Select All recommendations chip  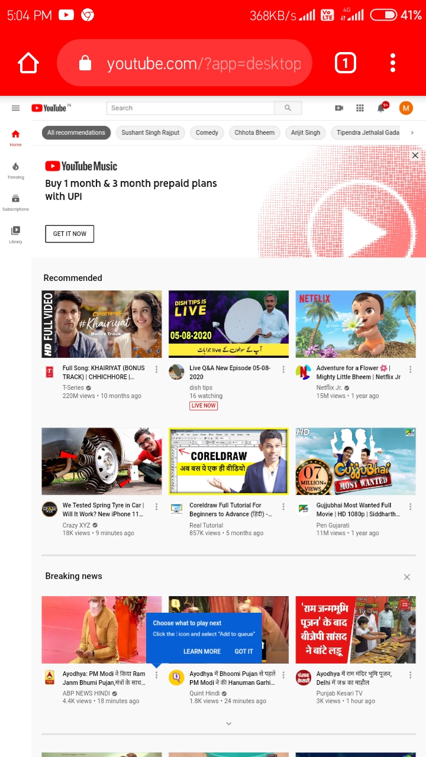coord(76,132)
